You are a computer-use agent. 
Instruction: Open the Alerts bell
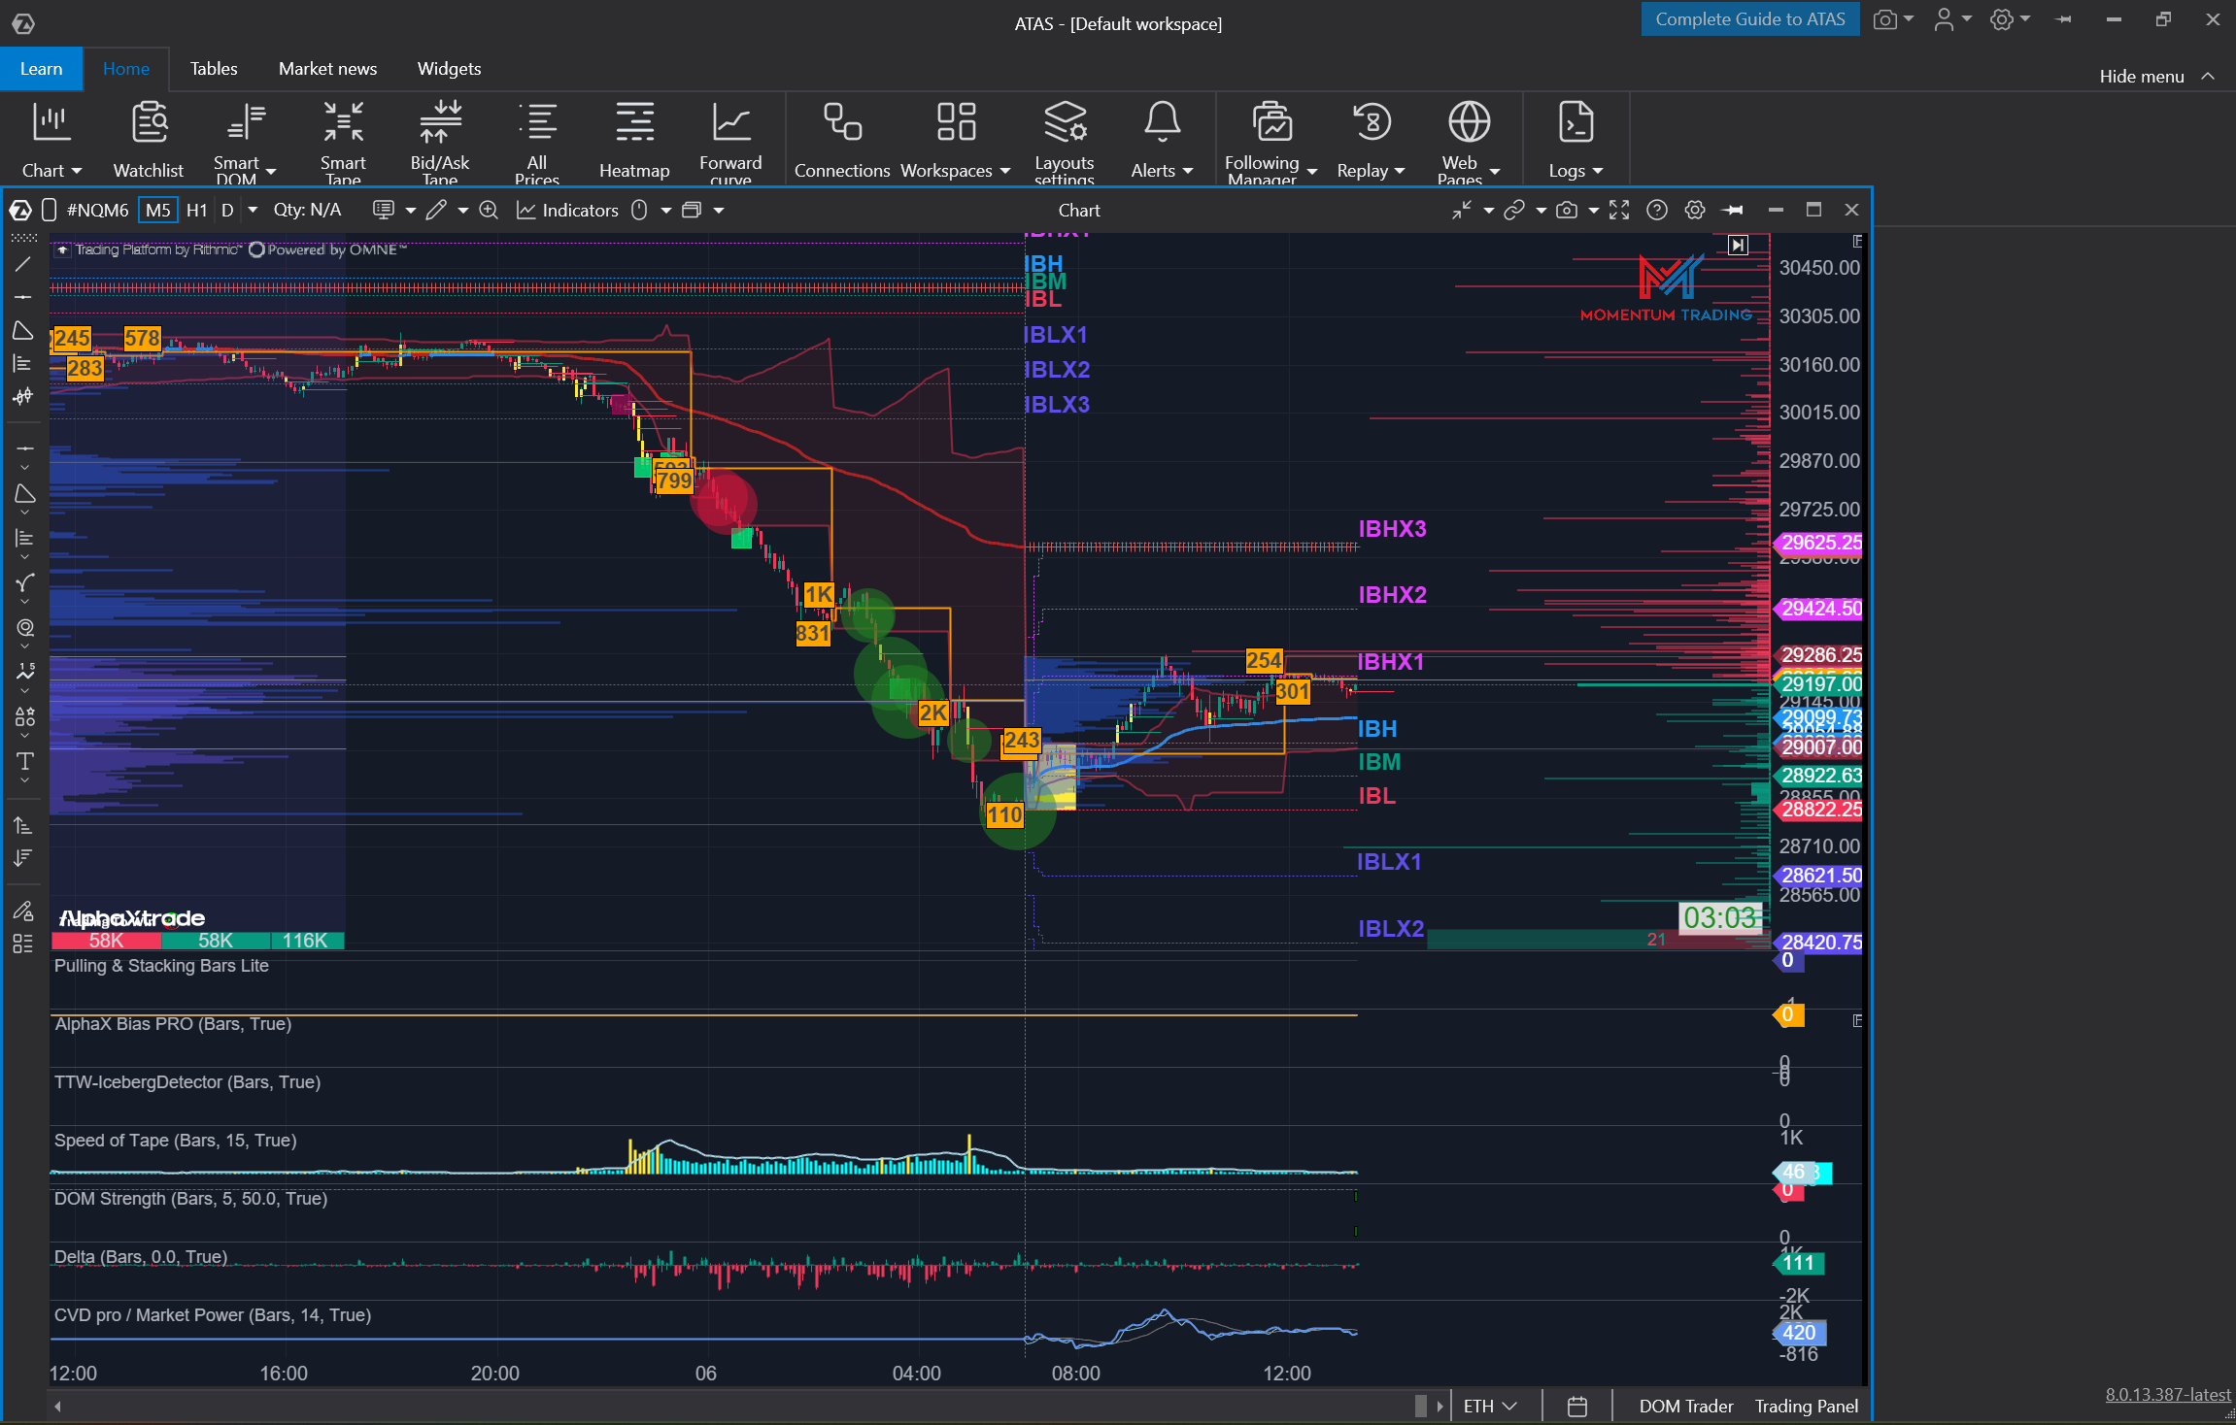pyautogui.click(x=1162, y=140)
